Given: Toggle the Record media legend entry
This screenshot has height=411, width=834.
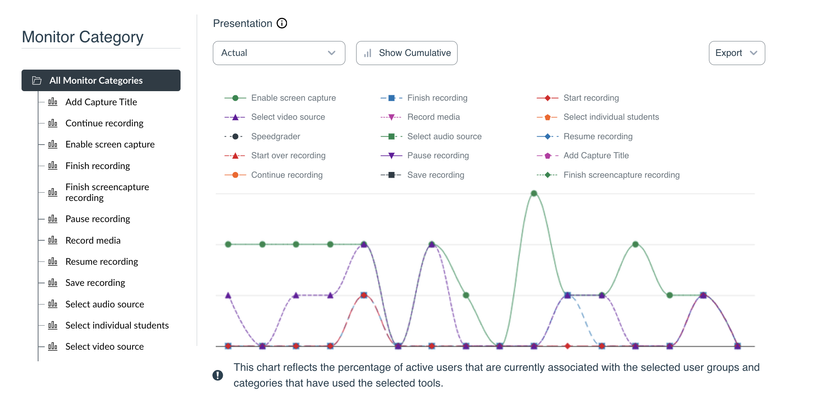Looking at the screenshot, I should click(x=433, y=117).
